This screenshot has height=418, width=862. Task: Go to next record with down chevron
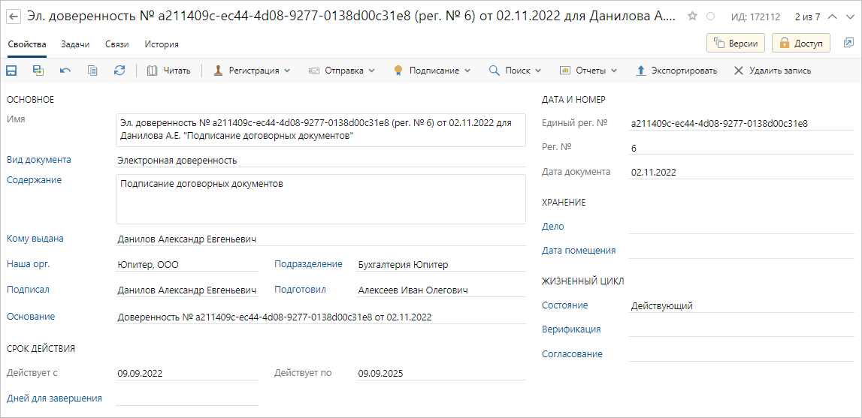(848, 17)
